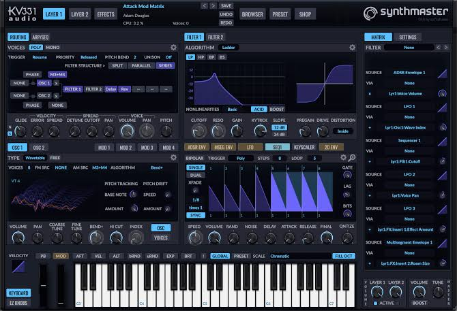Image resolution: width=457 pixels, height=311 pixels.
Task: Click the filter Reso knob
Action: tap(218, 131)
